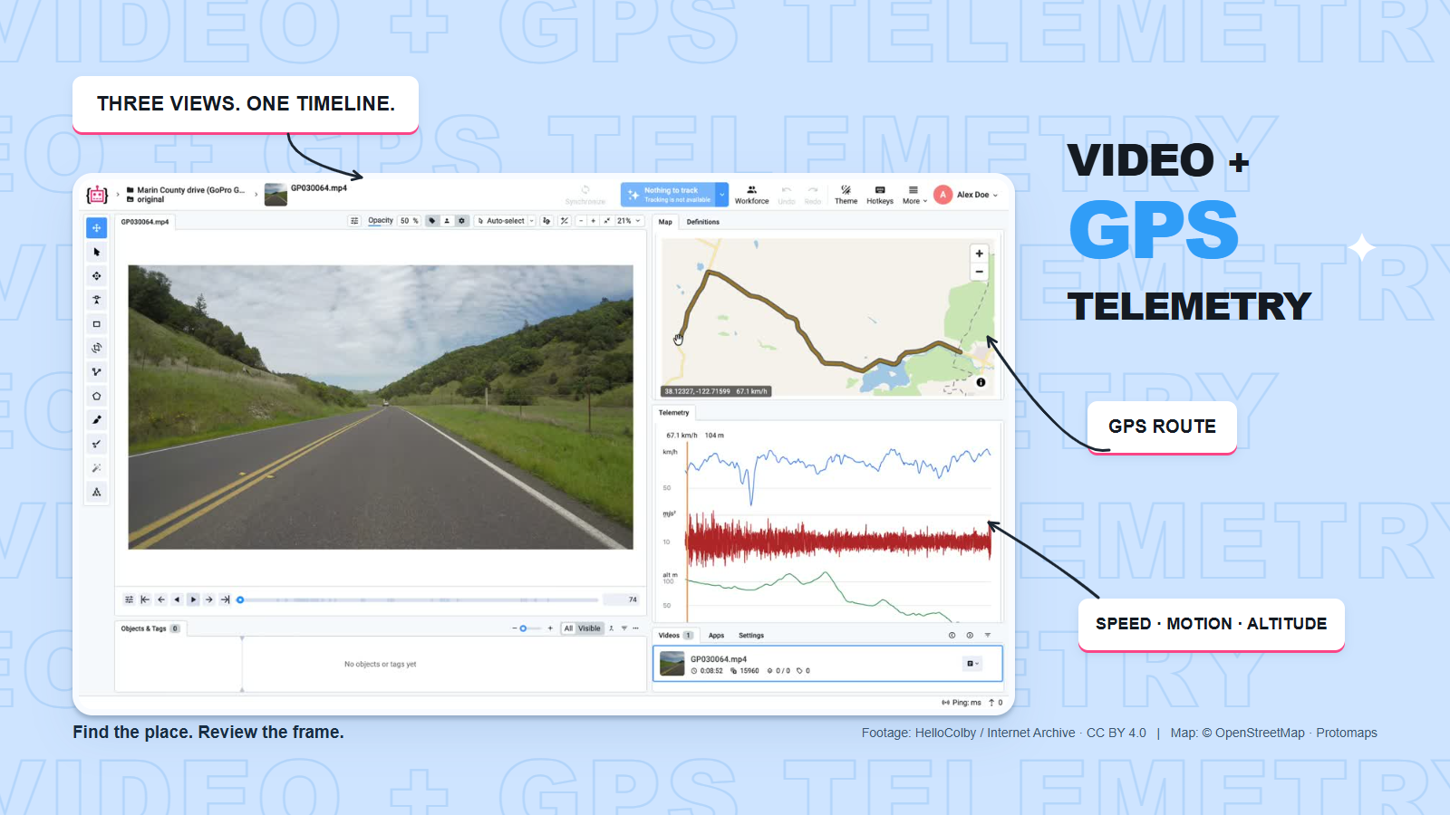The height and width of the screenshot is (815, 1450).
Task: Play the video forward
Action: pos(193,599)
